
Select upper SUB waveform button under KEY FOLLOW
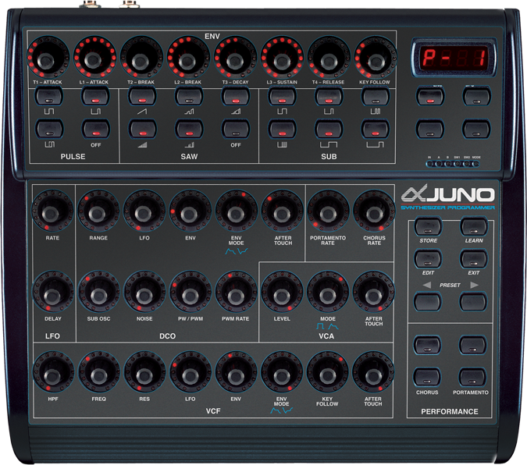click(x=376, y=97)
